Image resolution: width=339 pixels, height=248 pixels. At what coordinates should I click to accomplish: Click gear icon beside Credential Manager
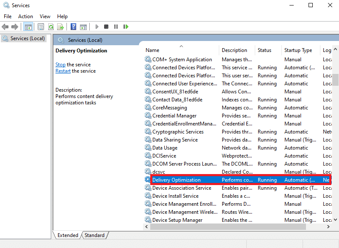[148, 115]
